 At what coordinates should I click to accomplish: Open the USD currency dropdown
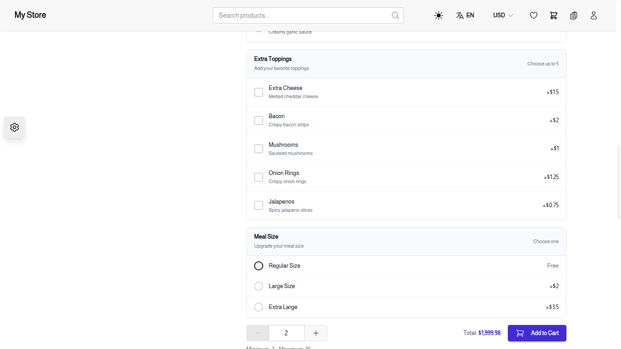pyautogui.click(x=502, y=15)
